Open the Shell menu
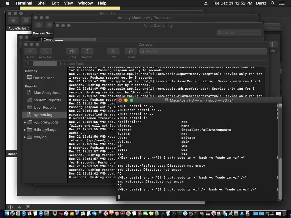291x218 pixels. click(x=42, y=3)
